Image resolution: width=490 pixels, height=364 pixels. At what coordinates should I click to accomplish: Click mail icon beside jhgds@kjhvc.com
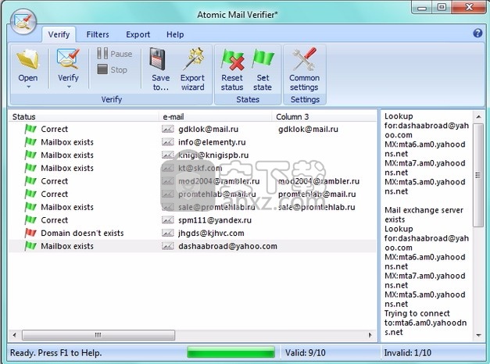point(168,233)
